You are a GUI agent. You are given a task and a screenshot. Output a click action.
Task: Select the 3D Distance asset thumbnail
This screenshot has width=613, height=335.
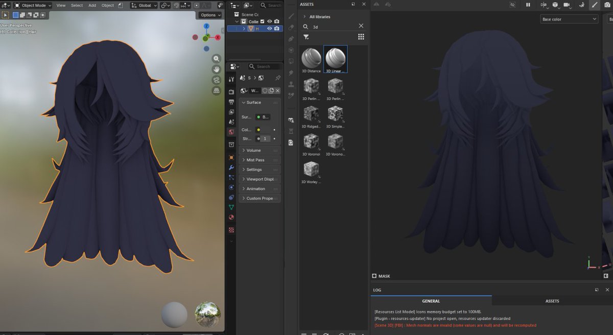pos(311,60)
